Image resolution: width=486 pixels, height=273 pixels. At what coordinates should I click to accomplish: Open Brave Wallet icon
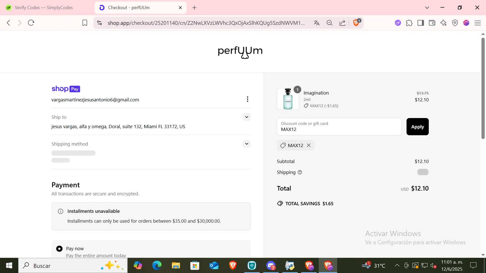click(x=432, y=23)
